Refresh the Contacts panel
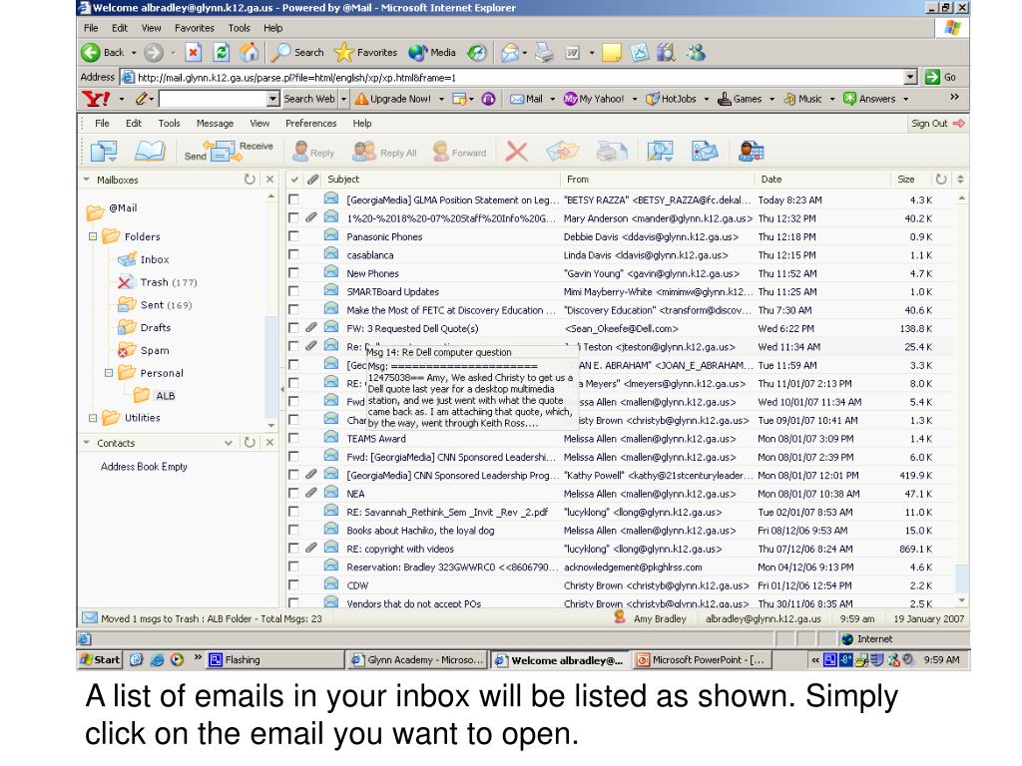The height and width of the screenshot is (766, 1022). point(250,442)
